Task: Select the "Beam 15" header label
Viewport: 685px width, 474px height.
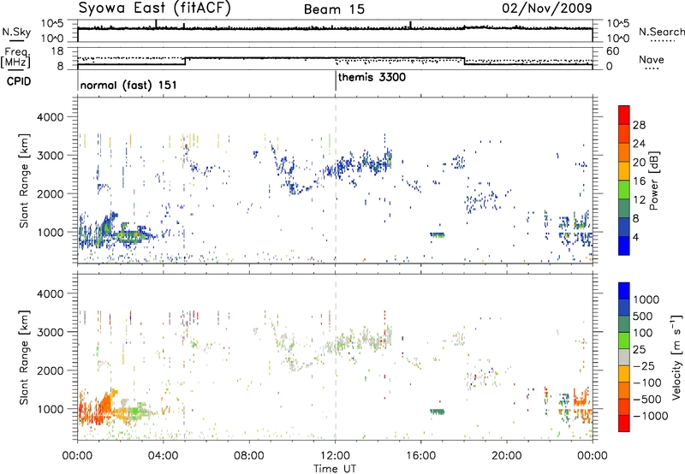Action: click(334, 9)
